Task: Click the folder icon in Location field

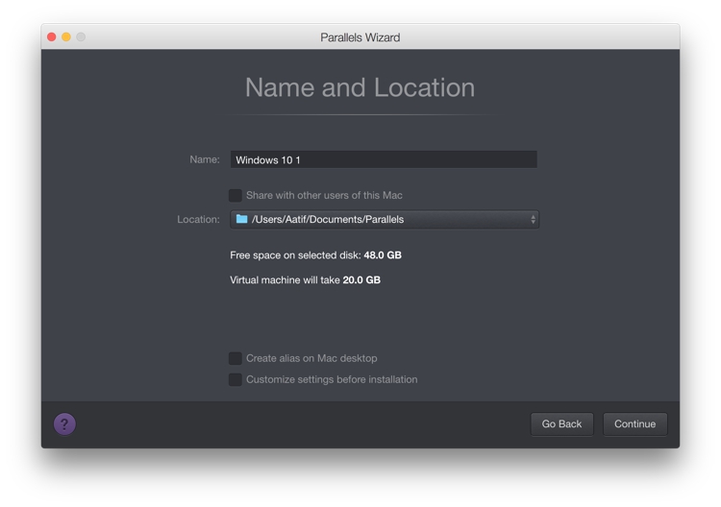Action: (242, 219)
